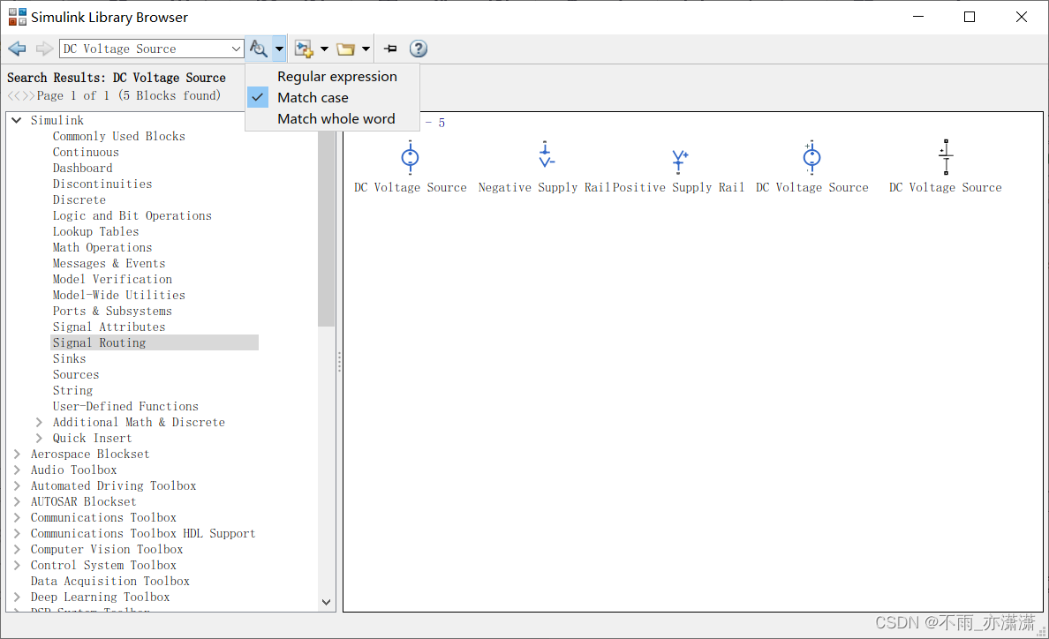Expand the Aerospace Blockset node
The image size is (1049, 639).
[17, 454]
